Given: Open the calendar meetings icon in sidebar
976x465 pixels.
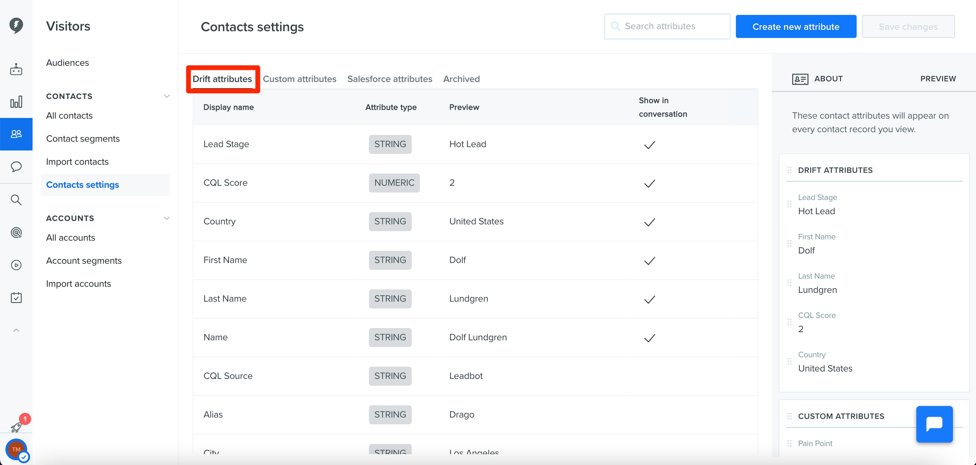Looking at the screenshot, I should point(16,298).
